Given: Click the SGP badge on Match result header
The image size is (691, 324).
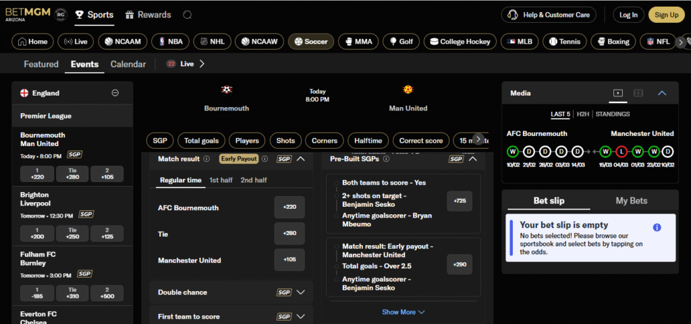Looking at the screenshot, I should click(284, 159).
